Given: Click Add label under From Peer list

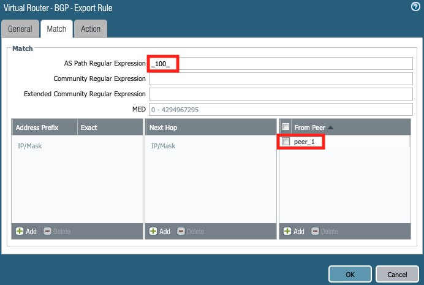Looking at the screenshot, I should point(299,232).
